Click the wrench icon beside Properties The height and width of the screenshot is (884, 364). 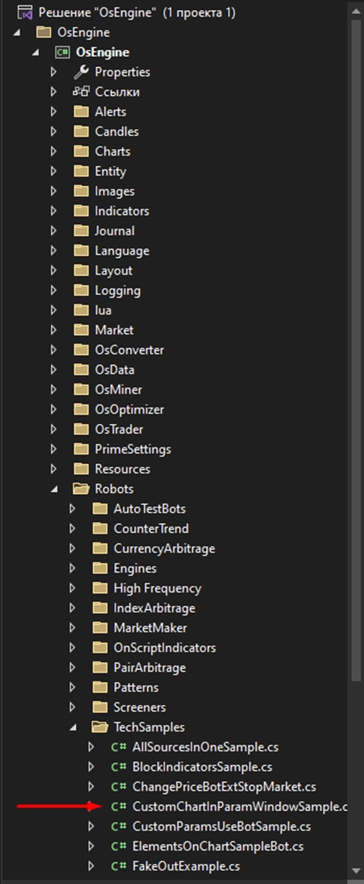tap(81, 72)
